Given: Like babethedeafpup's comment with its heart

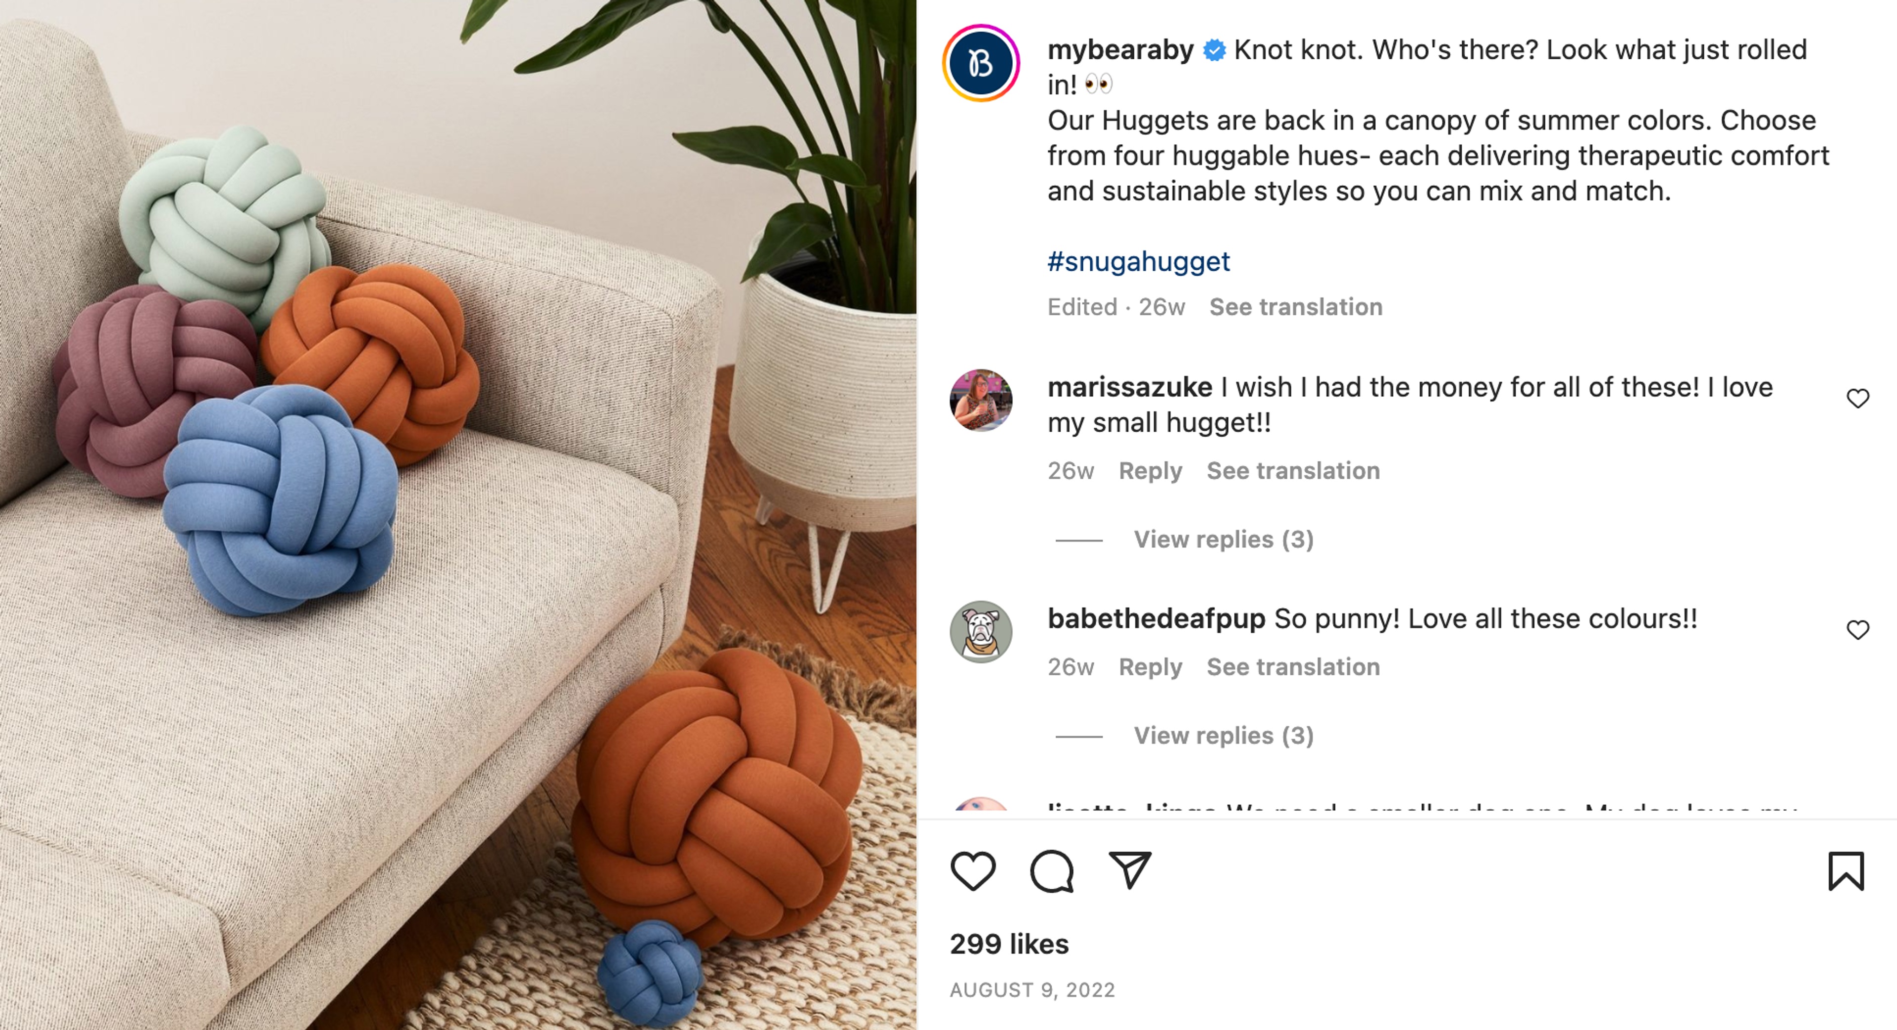Looking at the screenshot, I should tap(1857, 629).
